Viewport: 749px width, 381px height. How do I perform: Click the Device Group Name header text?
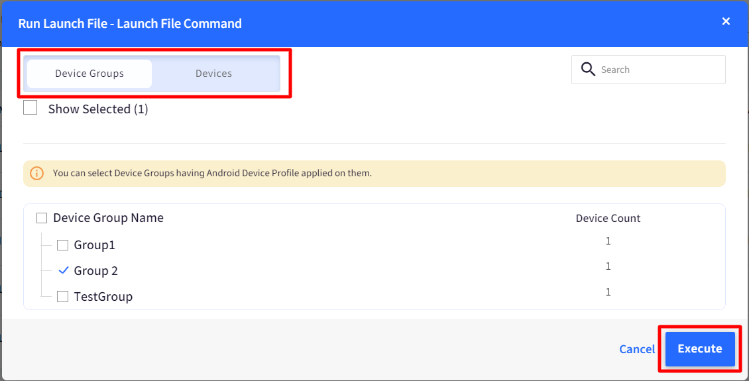tap(108, 218)
